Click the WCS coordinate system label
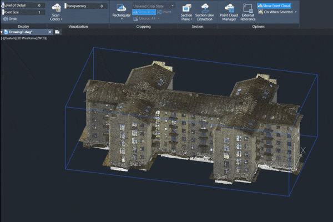Screen dimensions: 333x222 [x=42, y=38]
